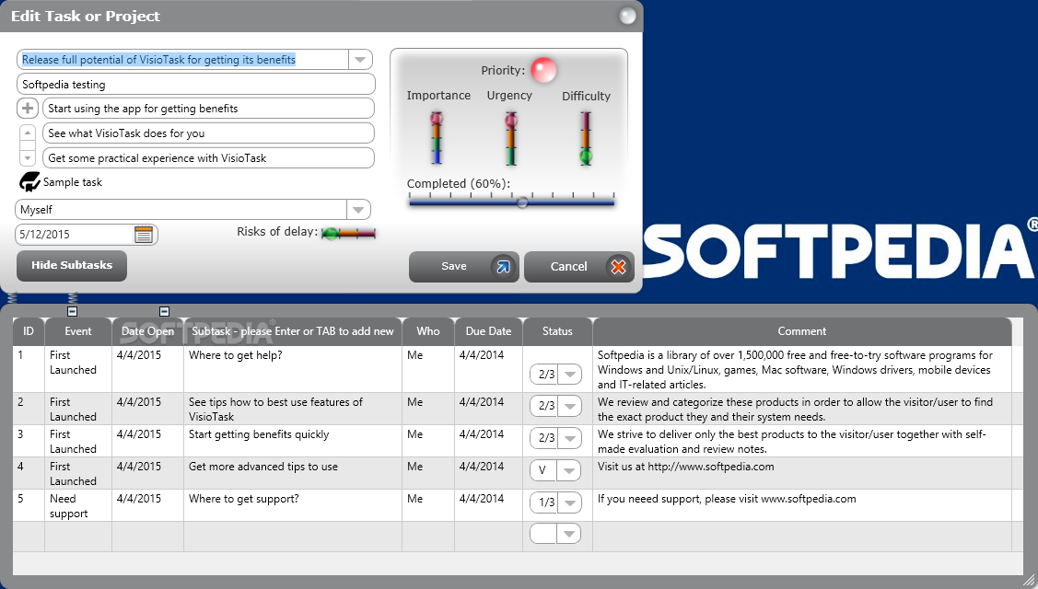
Task: Click 'See tips how to best use' subtask
Action: [275, 409]
